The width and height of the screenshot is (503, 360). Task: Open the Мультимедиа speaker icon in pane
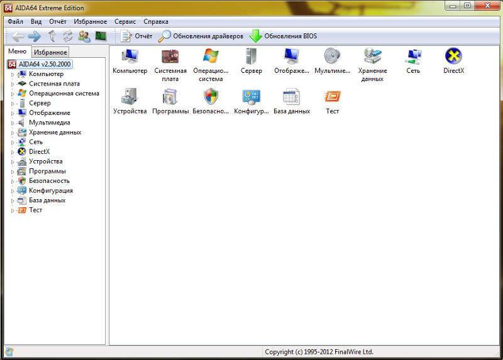332,56
